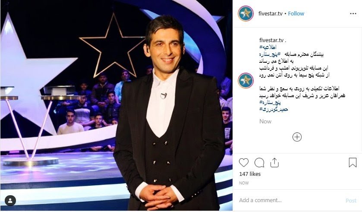Load more comments plus circle

[297, 137]
